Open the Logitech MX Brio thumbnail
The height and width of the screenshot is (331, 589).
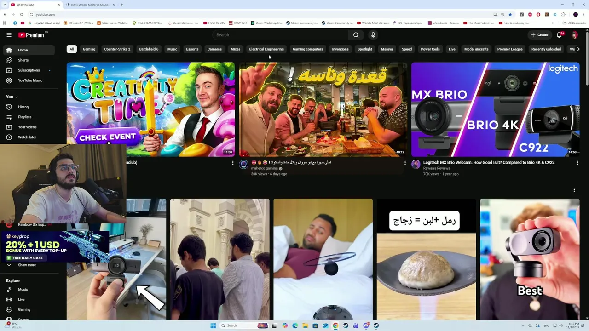(x=495, y=109)
